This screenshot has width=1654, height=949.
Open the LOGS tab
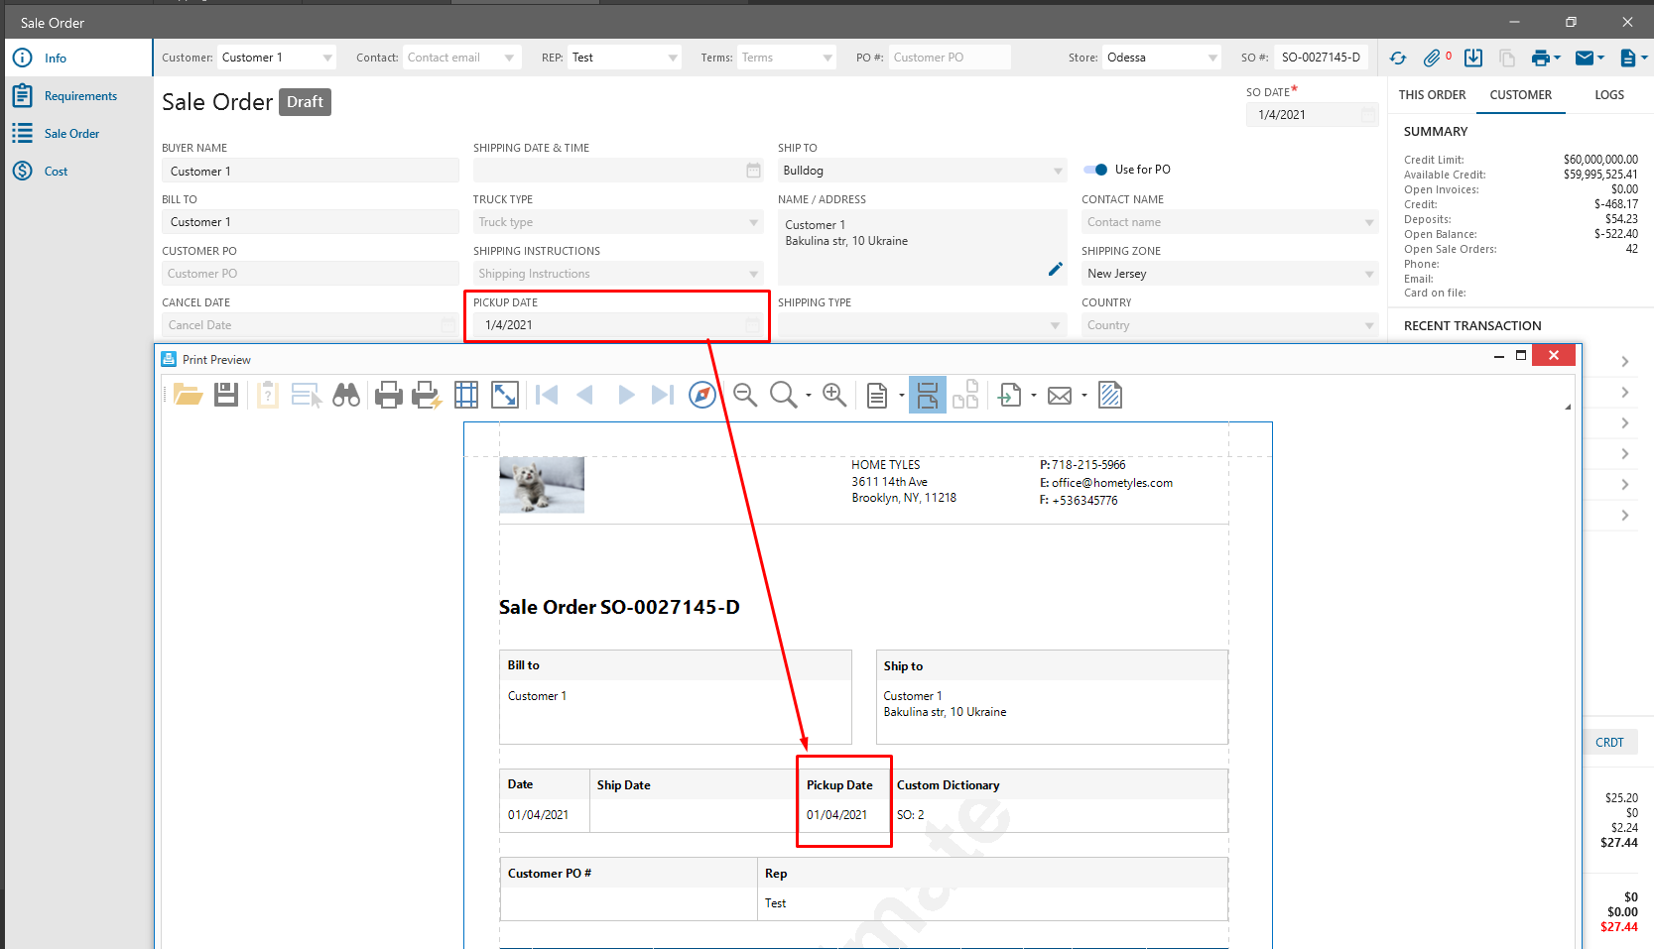click(x=1608, y=95)
